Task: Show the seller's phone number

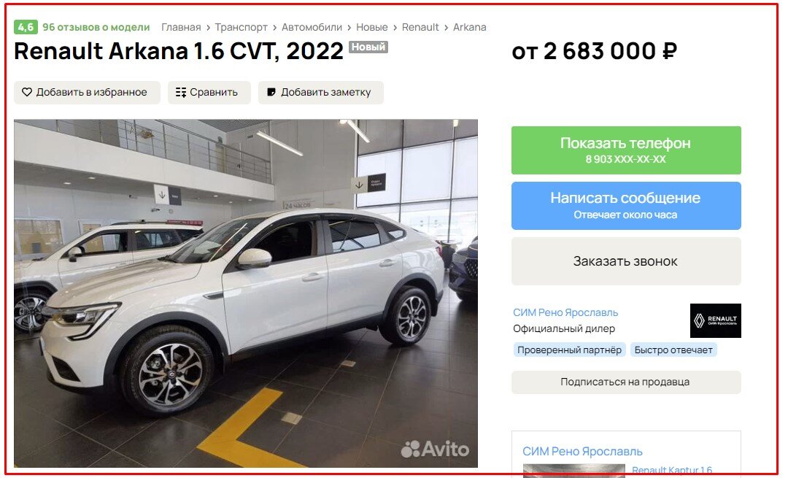Action: click(626, 150)
